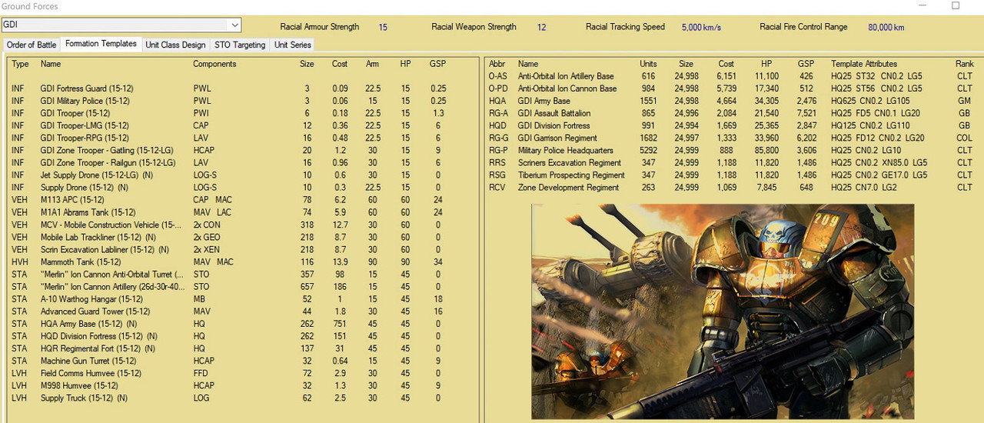Click the armored trooper artwork image
The width and height of the screenshot is (984, 423).
(723, 311)
